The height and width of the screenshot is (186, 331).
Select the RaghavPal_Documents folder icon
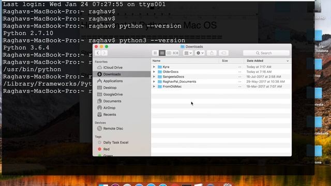pos(160,82)
